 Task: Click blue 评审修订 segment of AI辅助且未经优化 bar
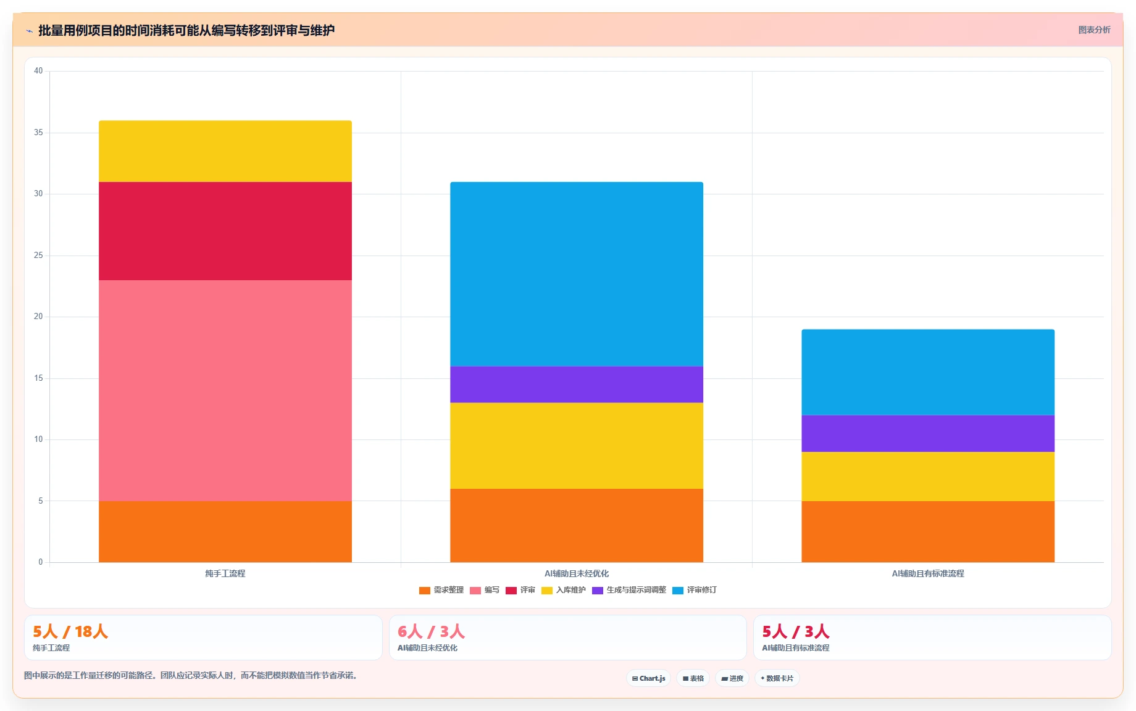point(577,274)
